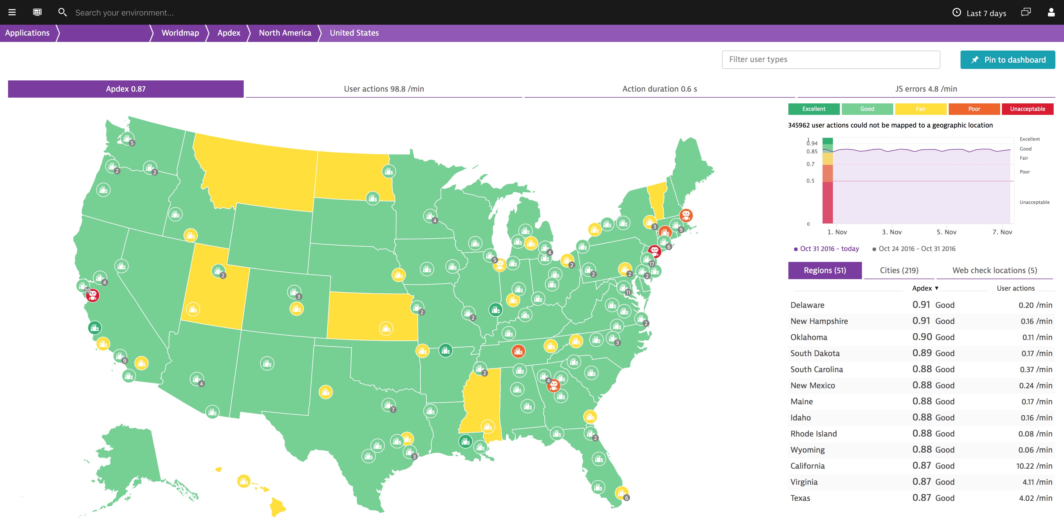The height and width of the screenshot is (529, 1064).
Task: Open the clock timeframe icon
Action: [956, 12]
